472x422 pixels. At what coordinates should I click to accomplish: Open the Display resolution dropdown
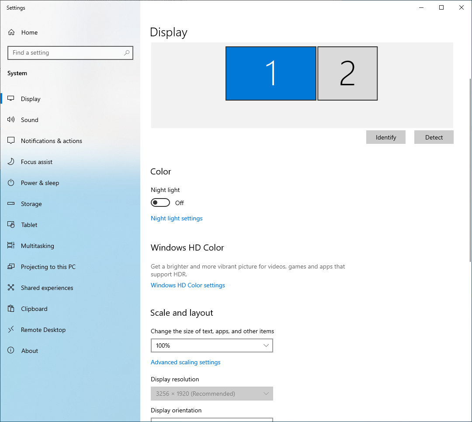(x=212, y=394)
